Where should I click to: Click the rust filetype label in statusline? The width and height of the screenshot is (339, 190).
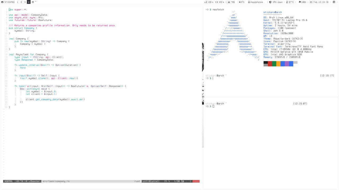(137, 181)
